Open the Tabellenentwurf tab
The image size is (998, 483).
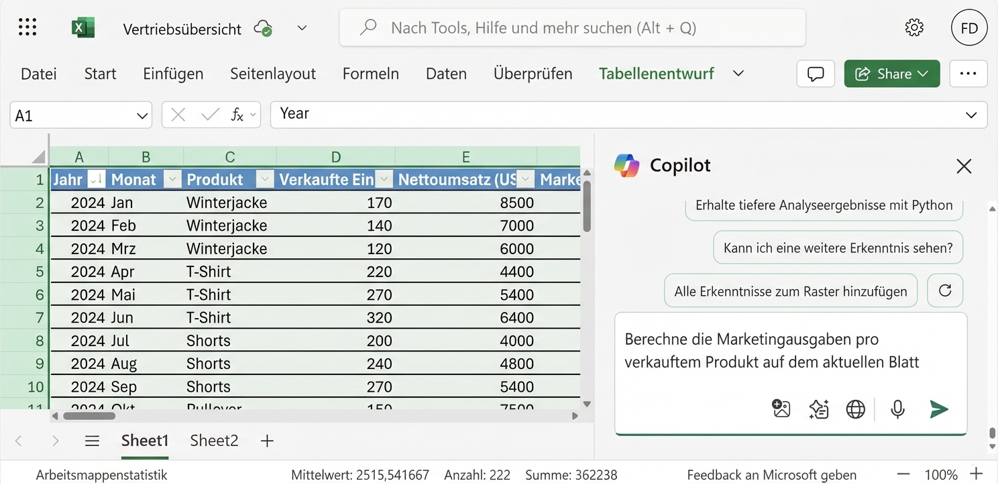point(656,74)
